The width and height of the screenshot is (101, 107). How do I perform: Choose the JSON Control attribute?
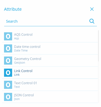click(x=50, y=97)
